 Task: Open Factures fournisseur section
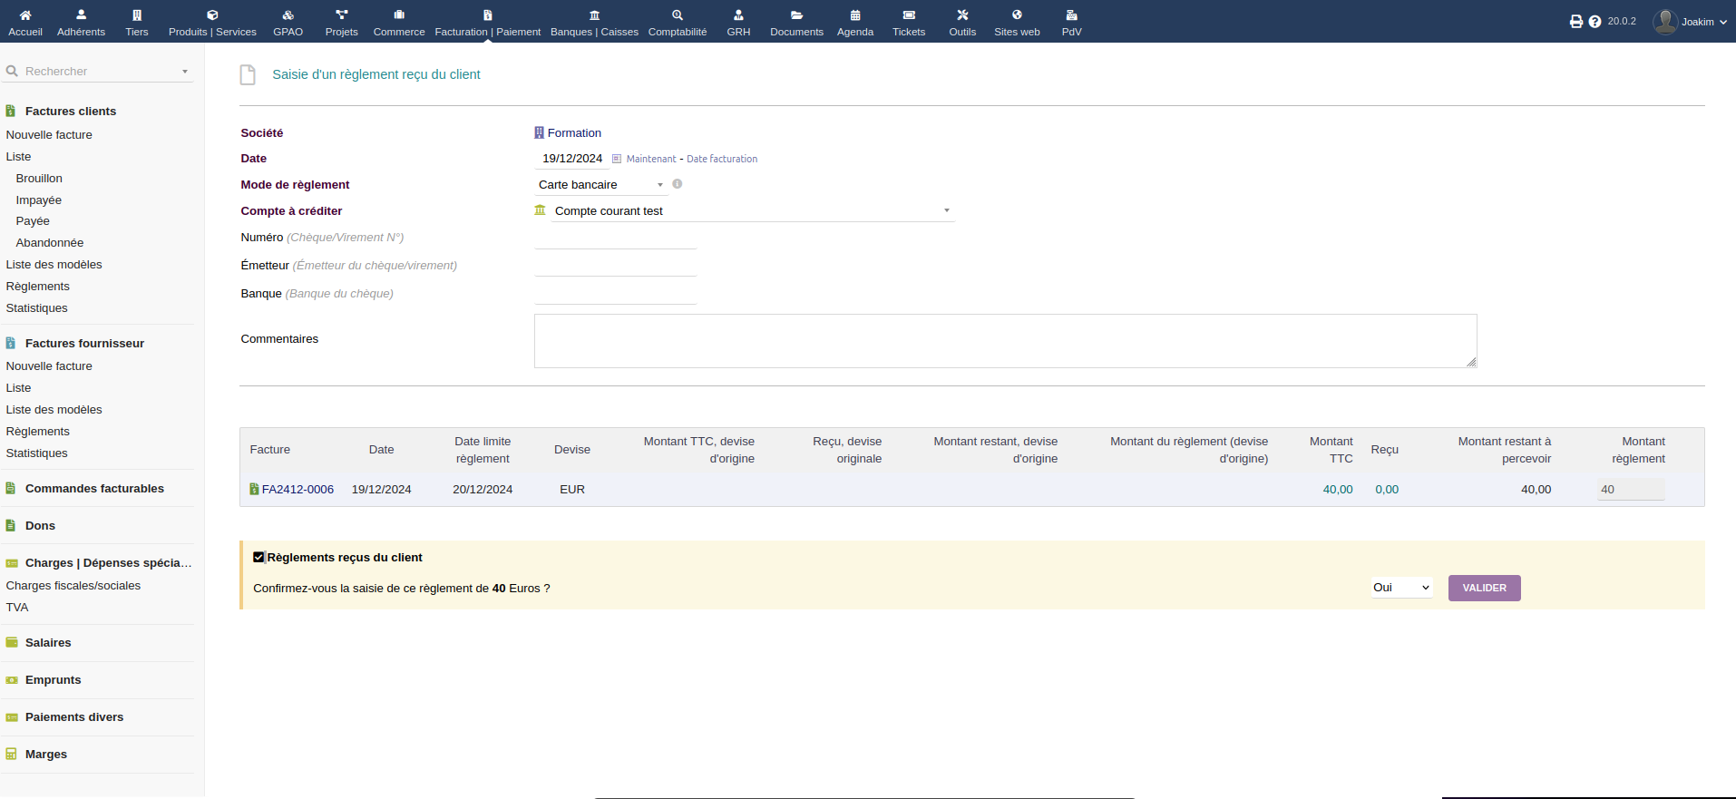coord(84,344)
